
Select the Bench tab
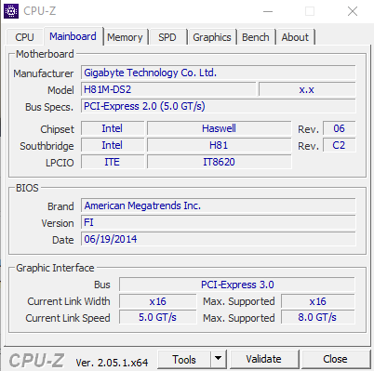(256, 37)
